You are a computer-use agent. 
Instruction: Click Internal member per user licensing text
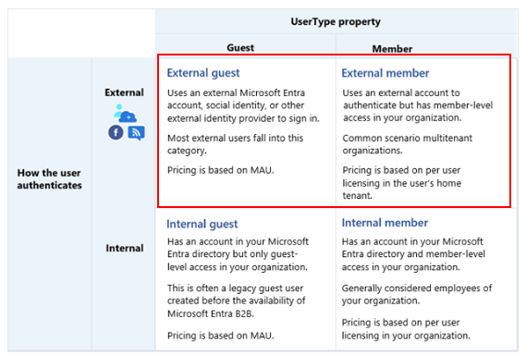pos(406,329)
